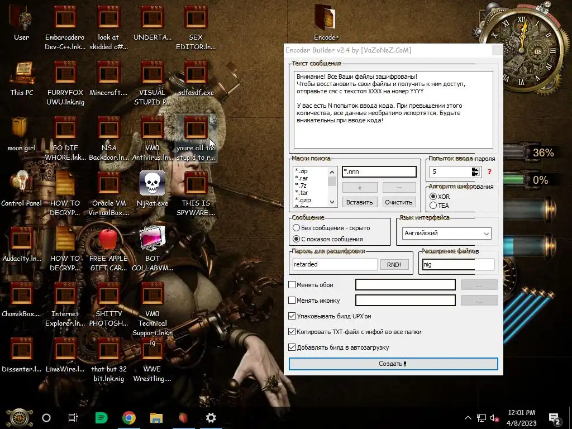Select the Dissenter shortcut icon

22,350
